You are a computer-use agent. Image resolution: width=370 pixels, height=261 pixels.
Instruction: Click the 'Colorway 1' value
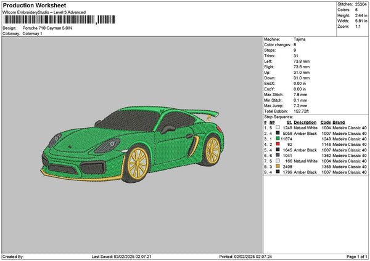pos(32,34)
